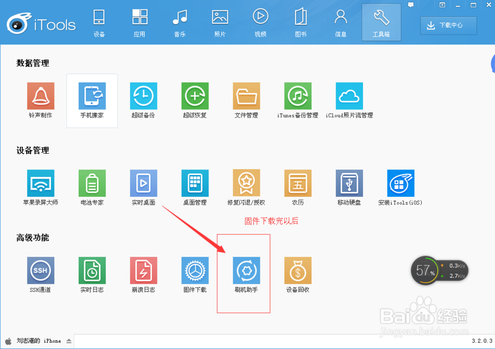Viewport: 495px width, 349px height.
Task: Launch the 超级恢复 restore tool
Action: click(195, 96)
